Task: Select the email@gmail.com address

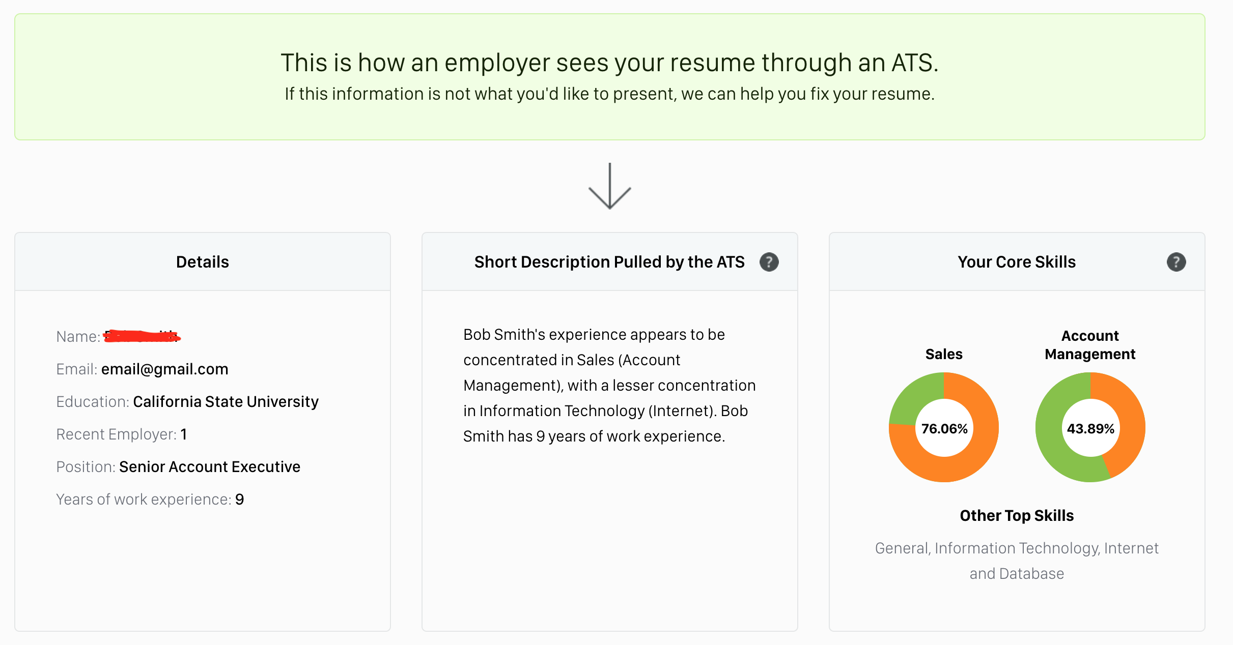Action: [164, 369]
